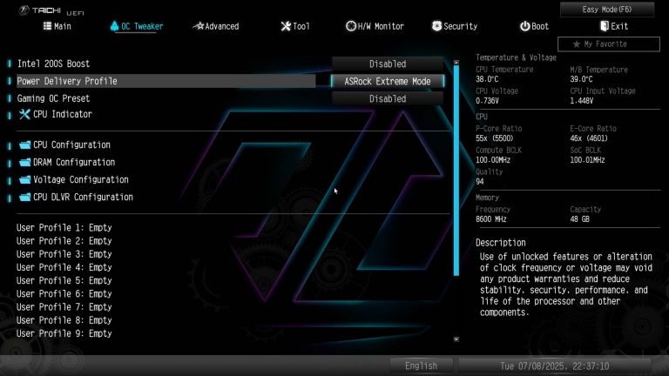Switch to the Advanced tab
This screenshot has height=376, width=669.
pyautogui.click(x=215, y=26)
